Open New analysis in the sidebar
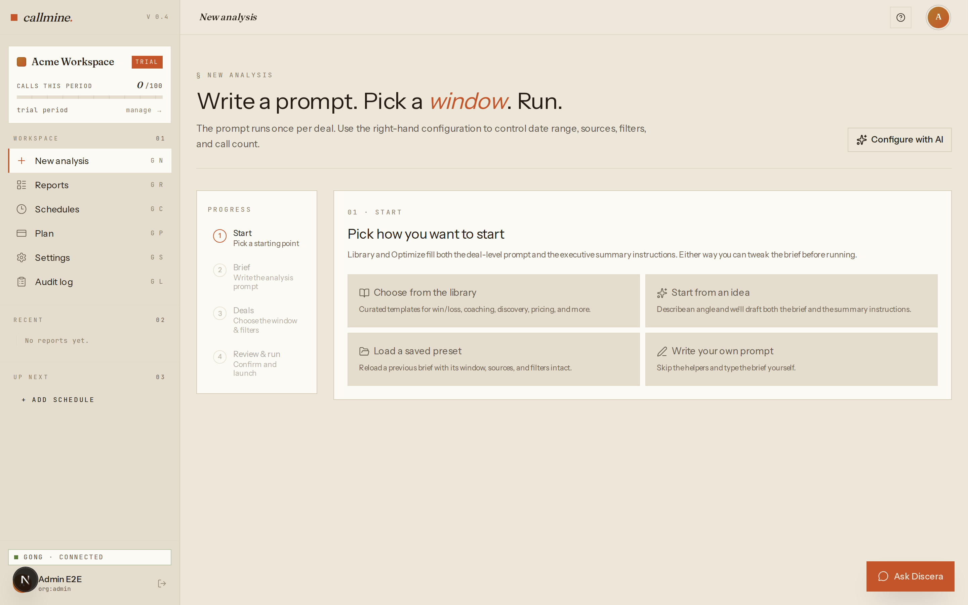The height and width of the screenshot is (605, 968). click(x=90, y=160)
